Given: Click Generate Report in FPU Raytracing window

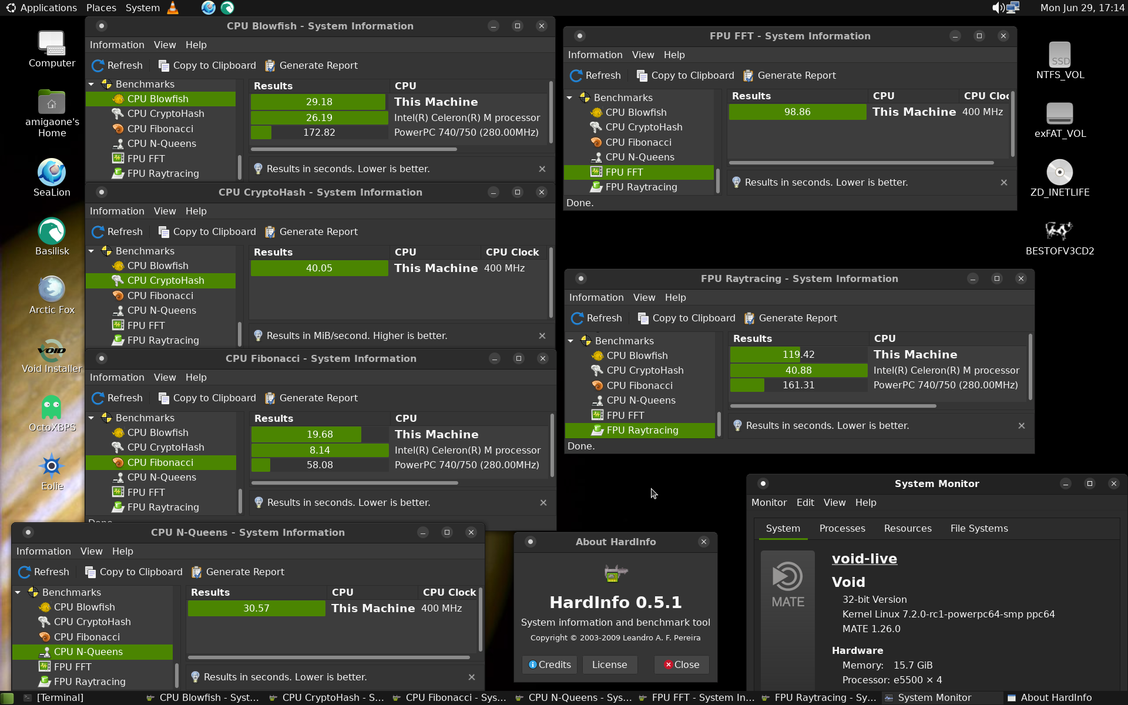Looking at the screenshot, I should pos(790,318).
